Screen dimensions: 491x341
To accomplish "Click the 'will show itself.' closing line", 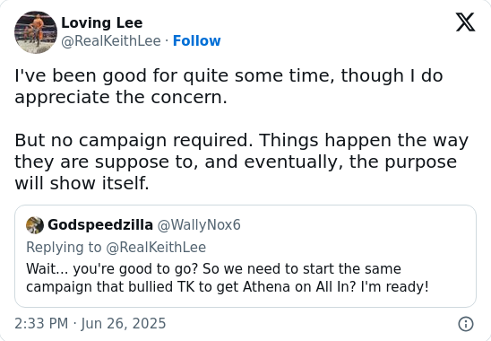I will click(82, 183).
